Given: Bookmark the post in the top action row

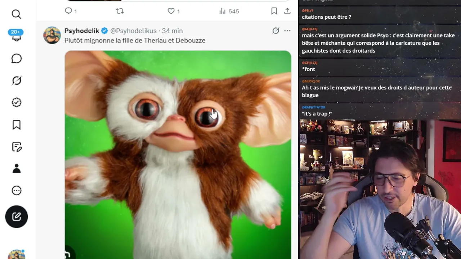Looking at the screenshot, I should coord(274,11).
